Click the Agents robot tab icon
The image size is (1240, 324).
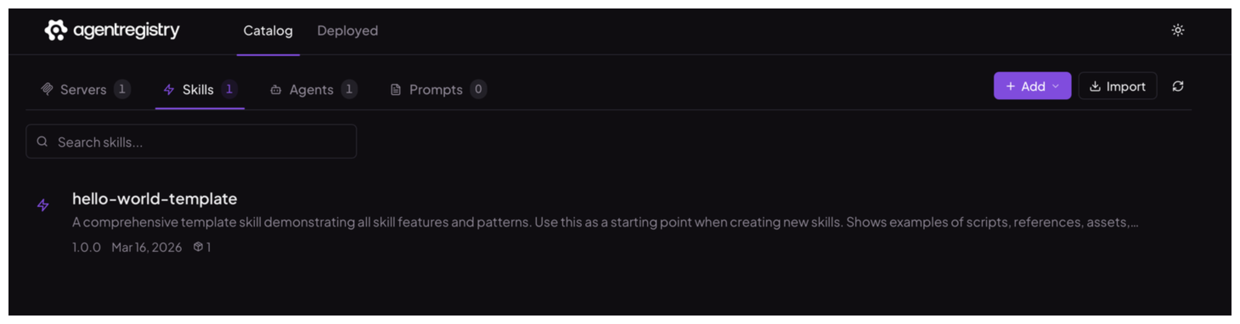tap(276, 89)
